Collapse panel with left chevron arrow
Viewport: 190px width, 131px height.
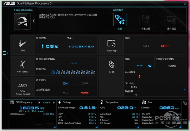34,21
